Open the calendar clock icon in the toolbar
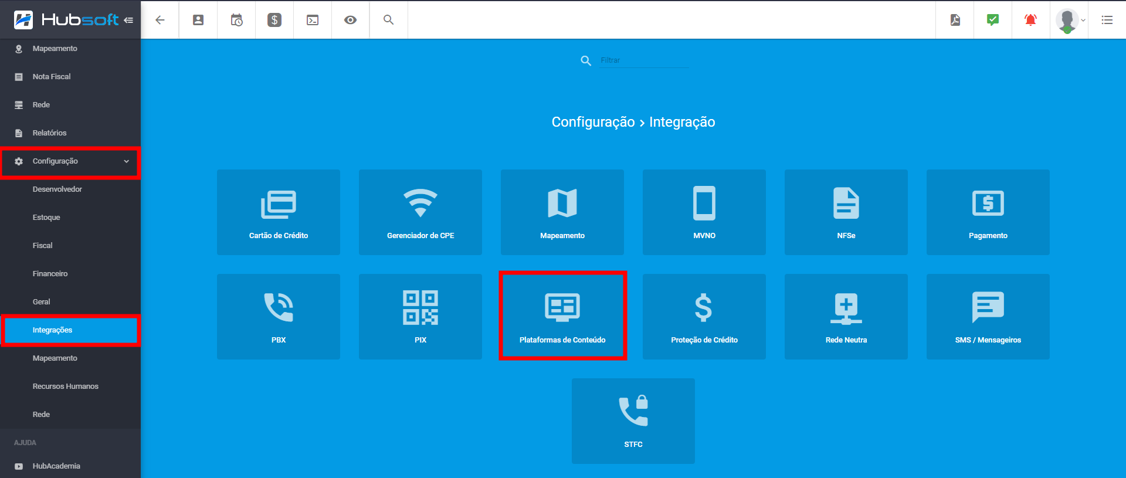 click(x=236, y=20)
